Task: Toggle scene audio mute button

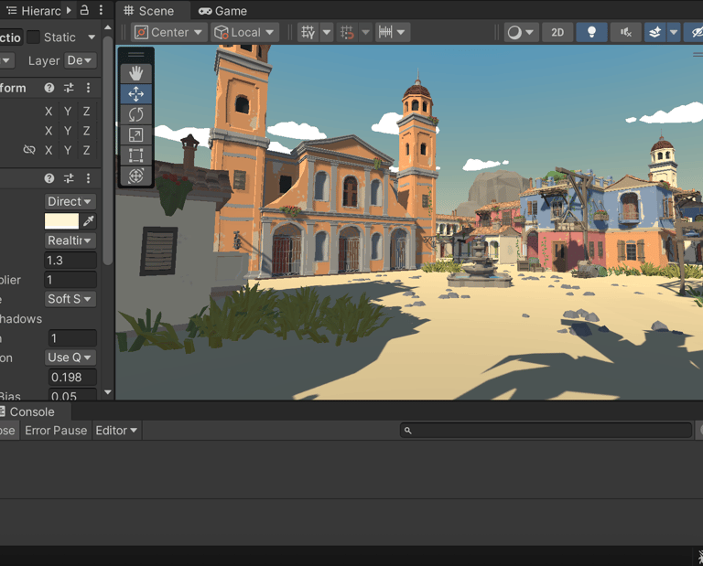Action: pos(626,32)
